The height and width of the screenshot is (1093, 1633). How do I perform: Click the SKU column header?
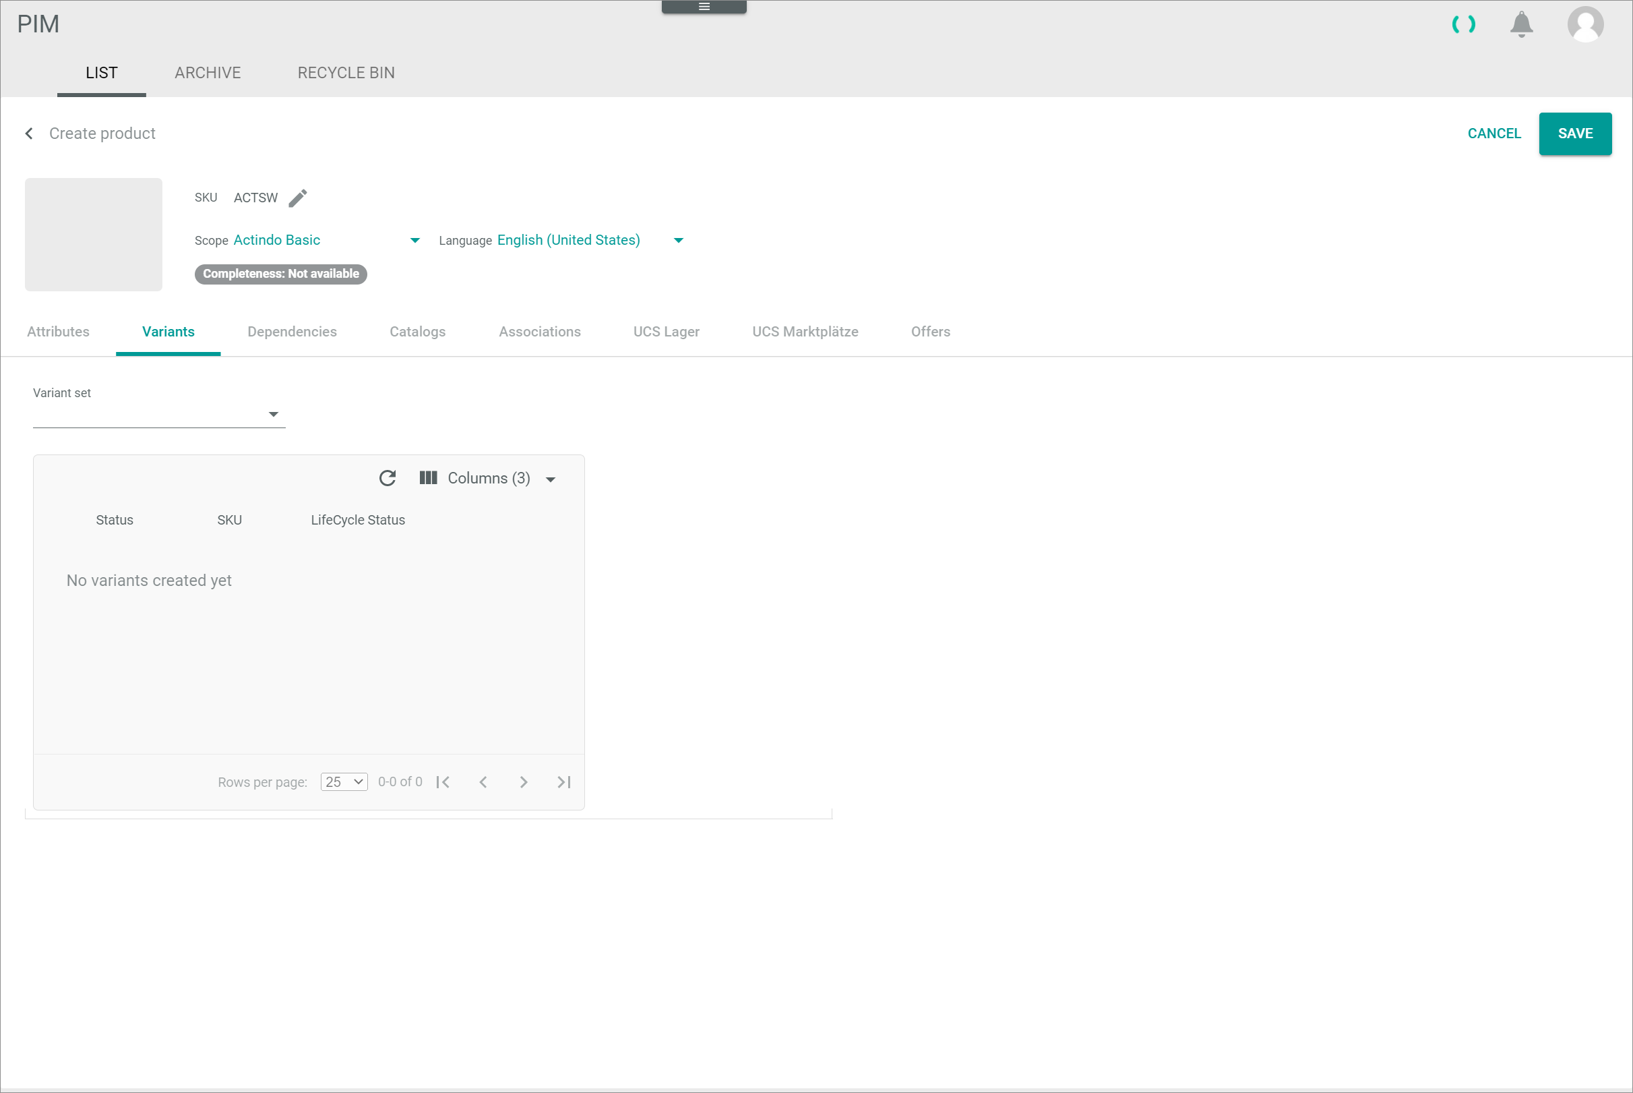(x=229, y=520)
